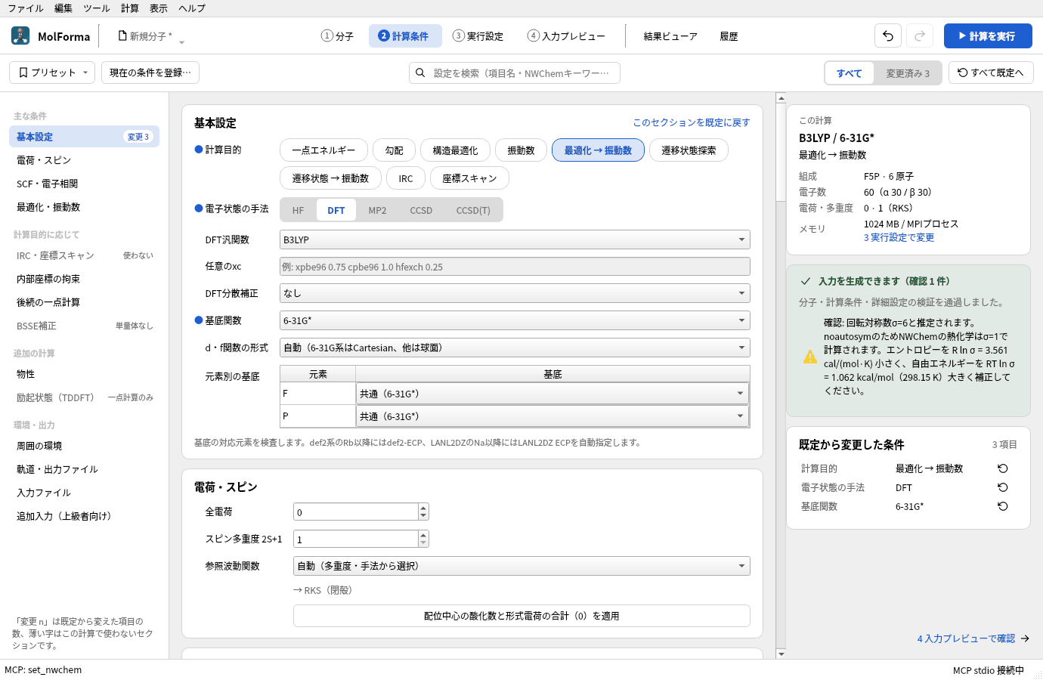Choose the 遷移状態探索 purpose option
The width and height of the screenshot is (1043, 680).
pyautogui.click(x=689, y=150)
